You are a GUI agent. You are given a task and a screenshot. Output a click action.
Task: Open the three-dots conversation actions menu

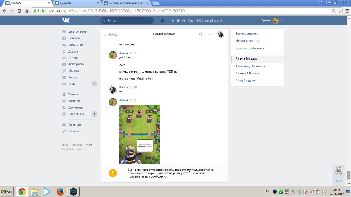[x=210, y=34]
